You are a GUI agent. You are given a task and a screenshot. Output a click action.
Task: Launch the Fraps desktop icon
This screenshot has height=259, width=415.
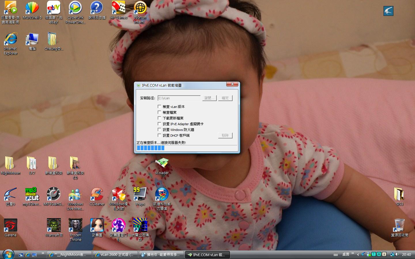tap(140, 195)
